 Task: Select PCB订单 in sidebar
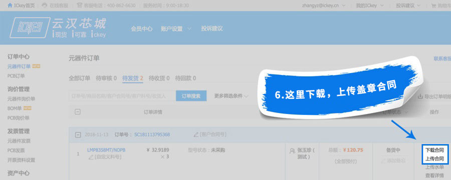pyautogui.click(x=16, y=76)
